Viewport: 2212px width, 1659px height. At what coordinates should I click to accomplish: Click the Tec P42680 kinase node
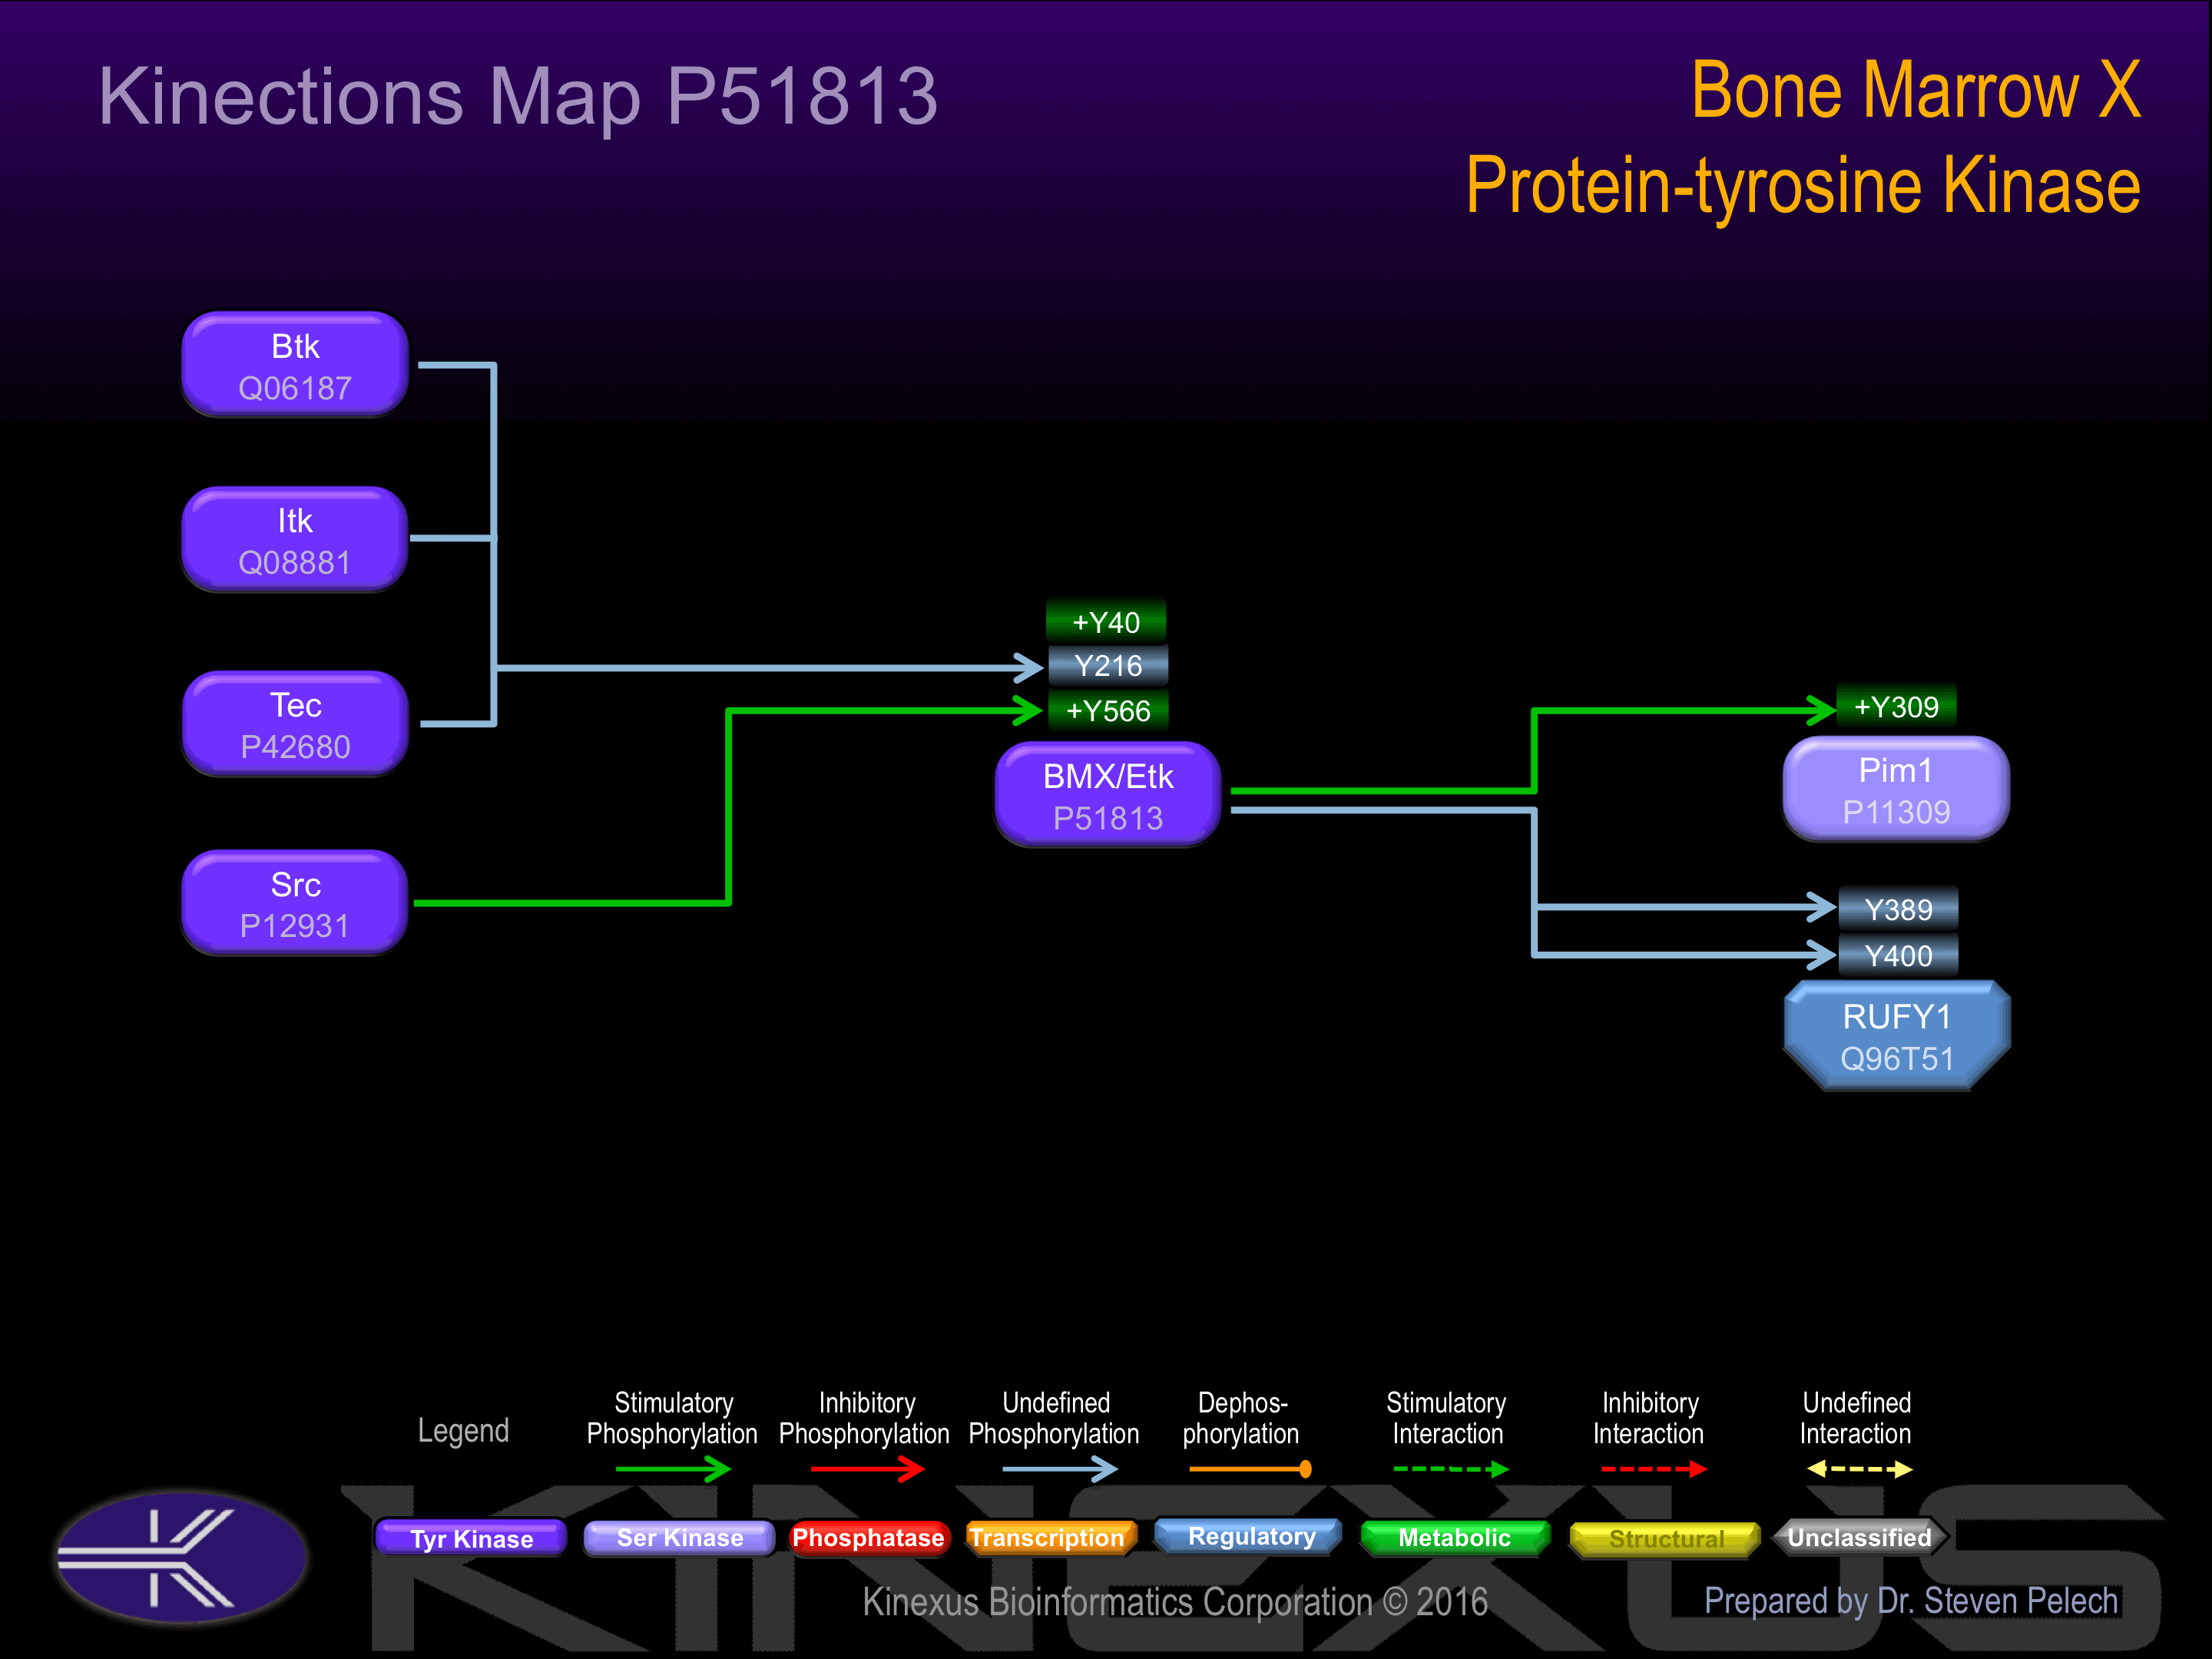[295, 724]
